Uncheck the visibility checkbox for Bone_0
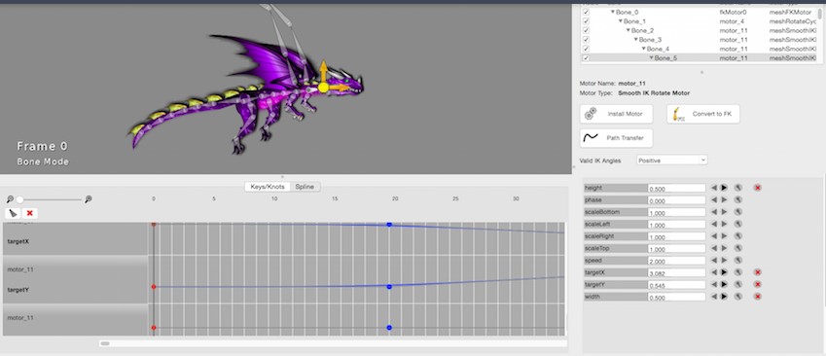This screenshot has width=826, height=356. click(586, 12)
